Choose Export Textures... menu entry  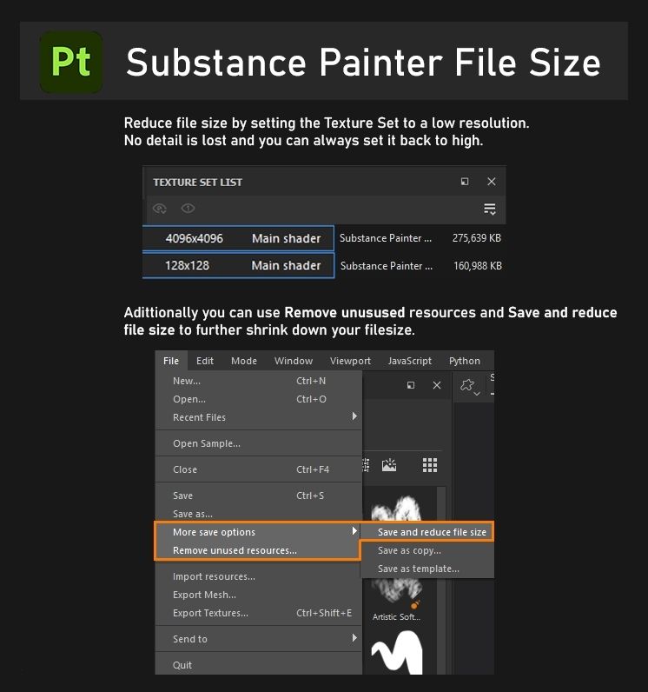point(258,613)
